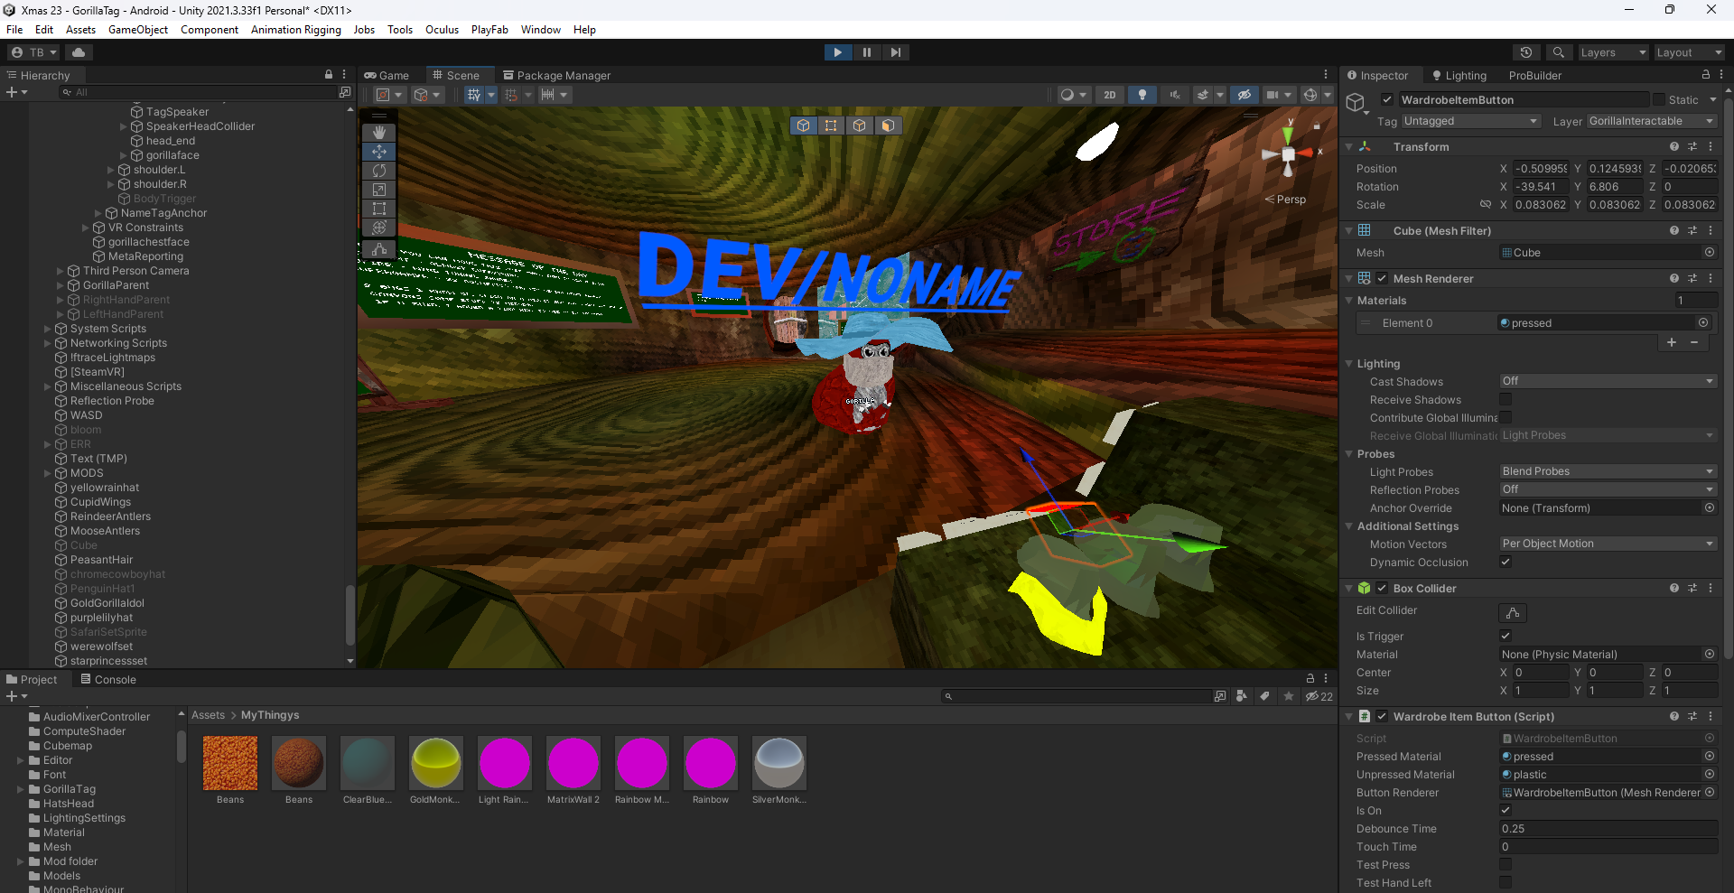This screenshot has width=1734, height=893.
Task: Click the Play button
Action: tap(838, 52)
